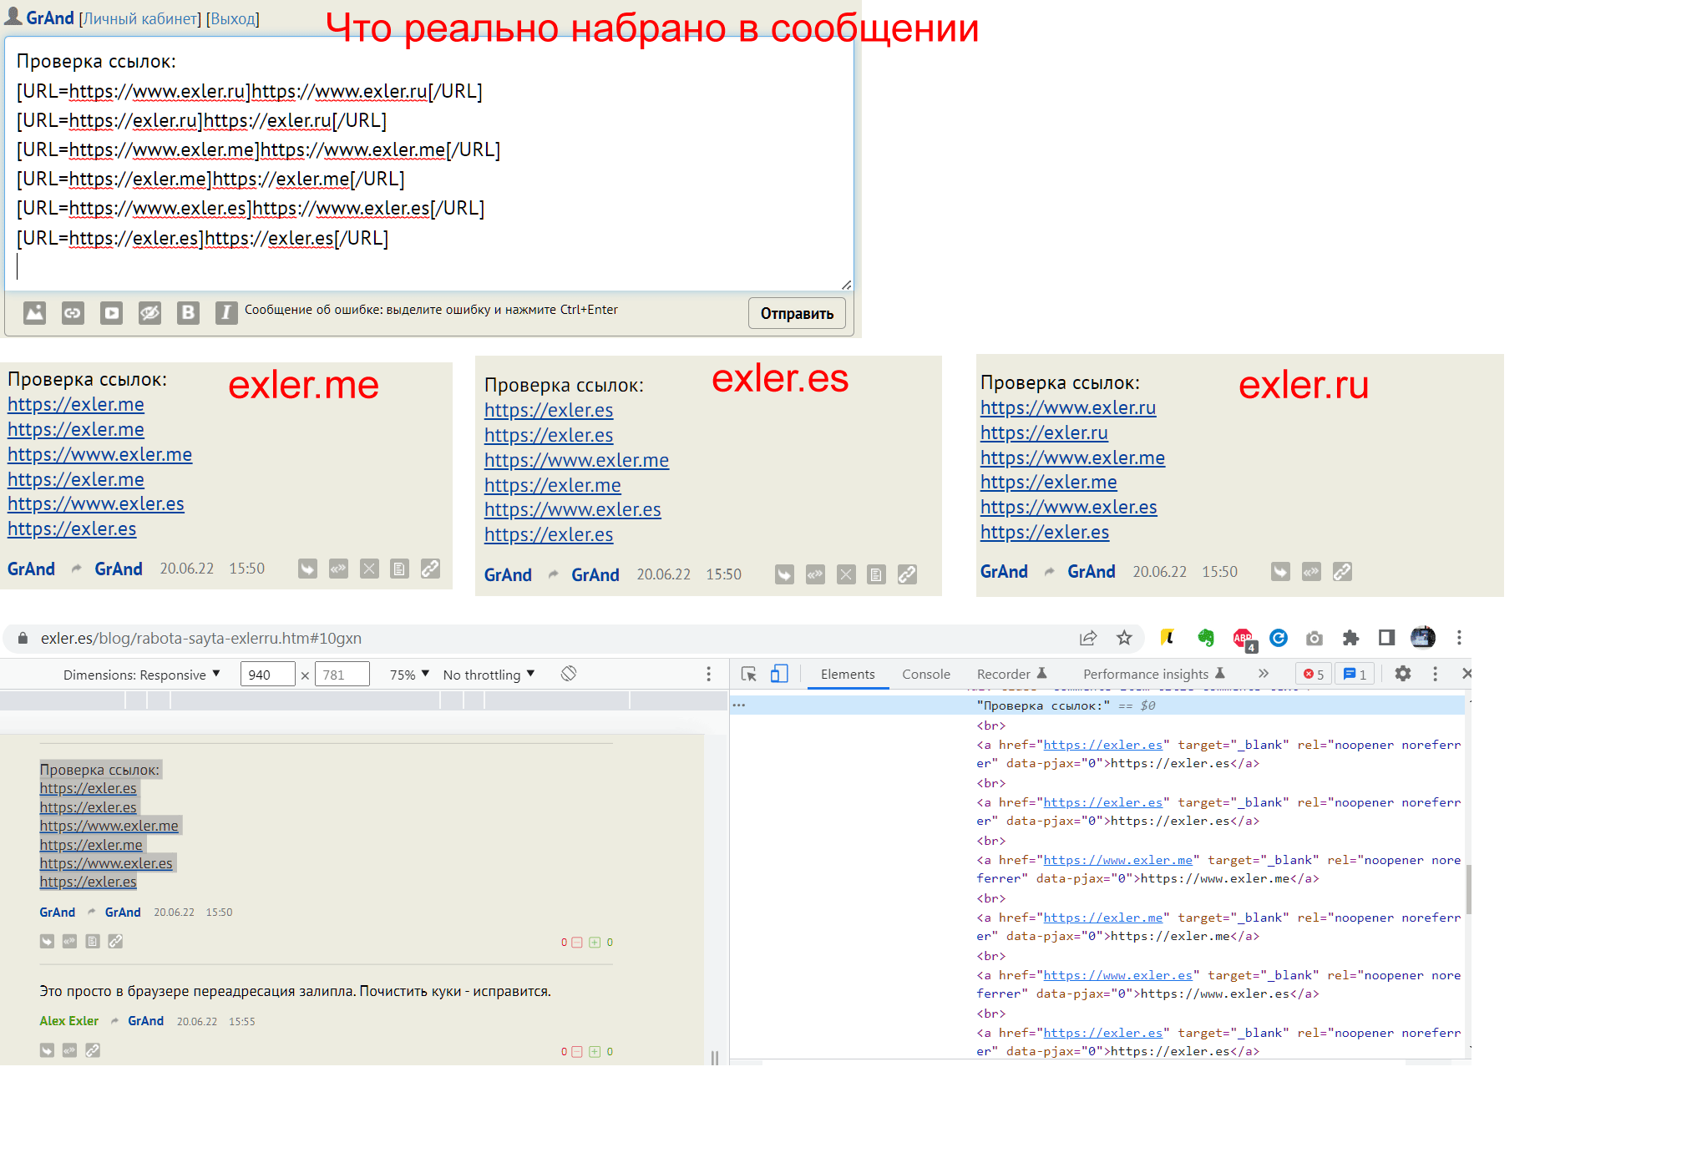Expand the No throttling dropdown
1697x1173 pixels.
pos(489,675)
